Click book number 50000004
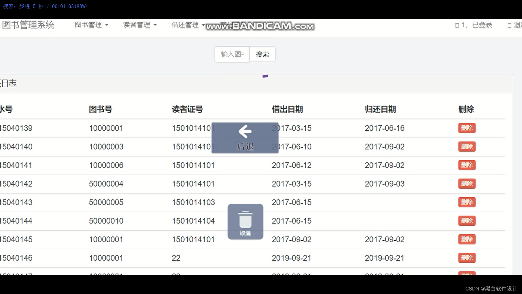The height and width of the screenshot is (294, 522). [x=106, y=184]
